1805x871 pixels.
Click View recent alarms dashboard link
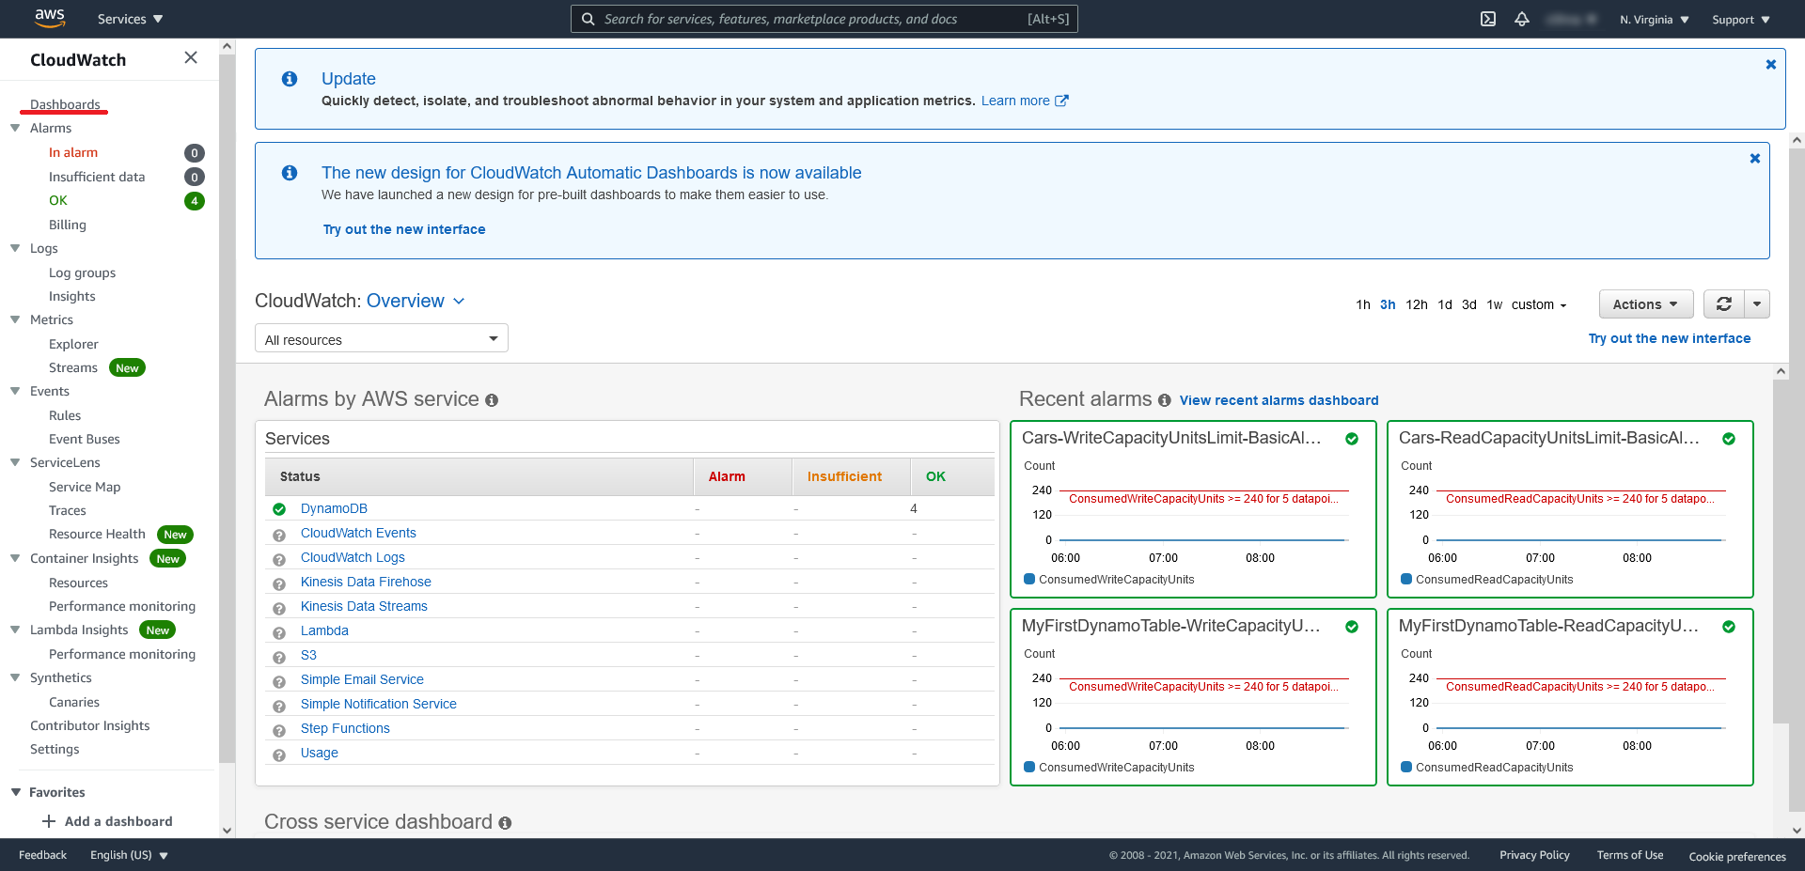pyautogui.click(x=1279, y=400)
